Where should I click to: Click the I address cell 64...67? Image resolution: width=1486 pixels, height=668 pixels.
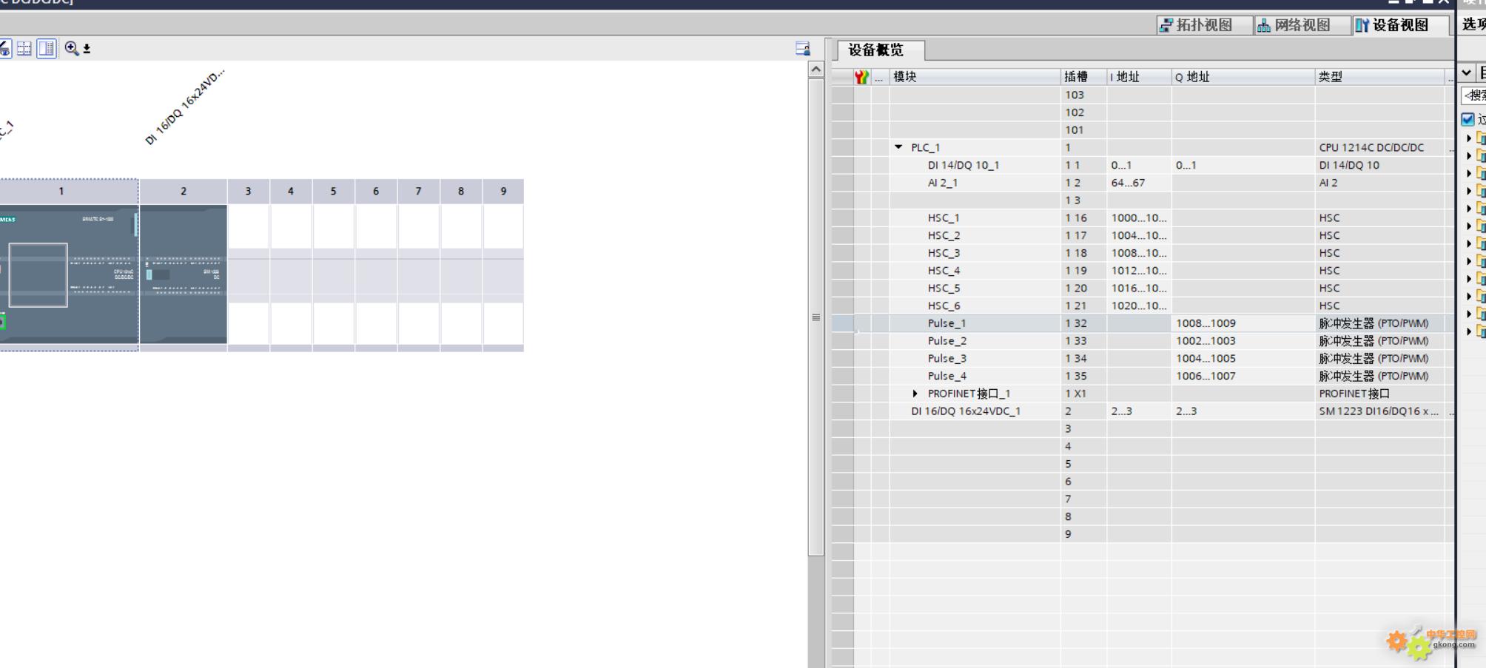click(x=1139, y=183)
